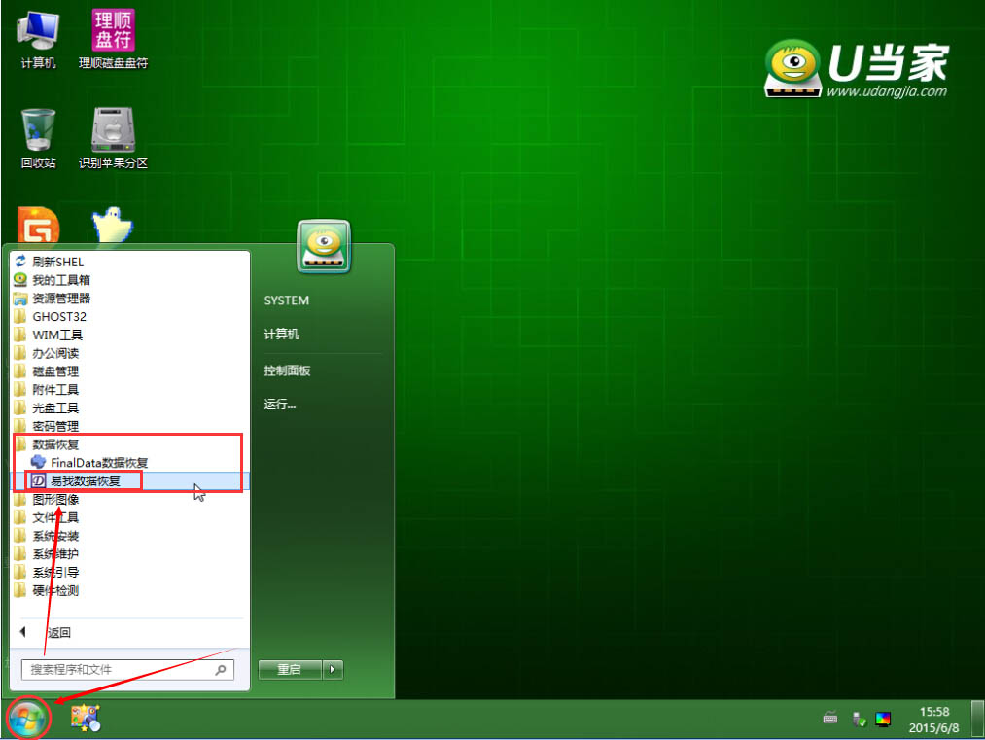Image resolution: width=985 pixels, height=740 pixels.
Task: Click the user avatar picture in Start menu
Action: pos(323,247)
